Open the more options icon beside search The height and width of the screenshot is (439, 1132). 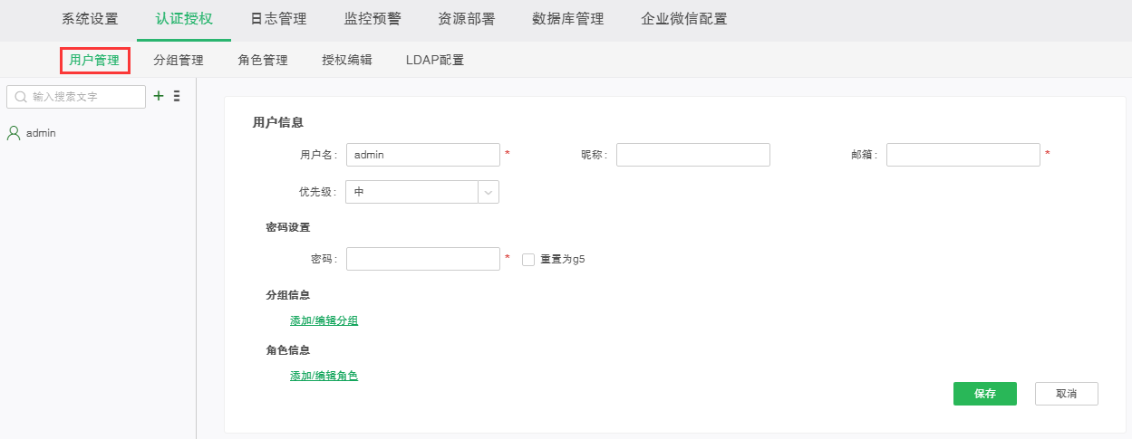pos(177,96)
